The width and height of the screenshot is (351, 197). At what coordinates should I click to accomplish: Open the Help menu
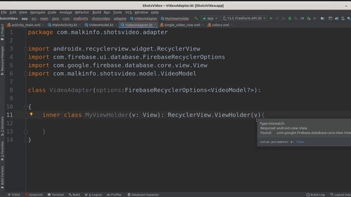tap(155, 12)
